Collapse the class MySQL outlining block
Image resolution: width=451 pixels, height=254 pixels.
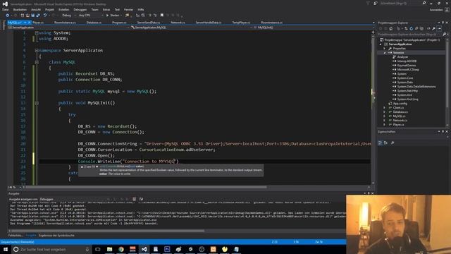pyautogui.click(x=37, y=62)
